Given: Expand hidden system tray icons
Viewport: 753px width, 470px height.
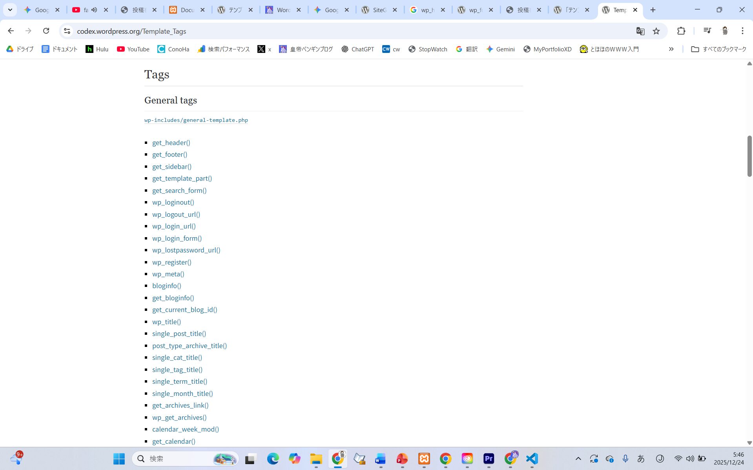Looking at the screenshot, I should [578, 459].
